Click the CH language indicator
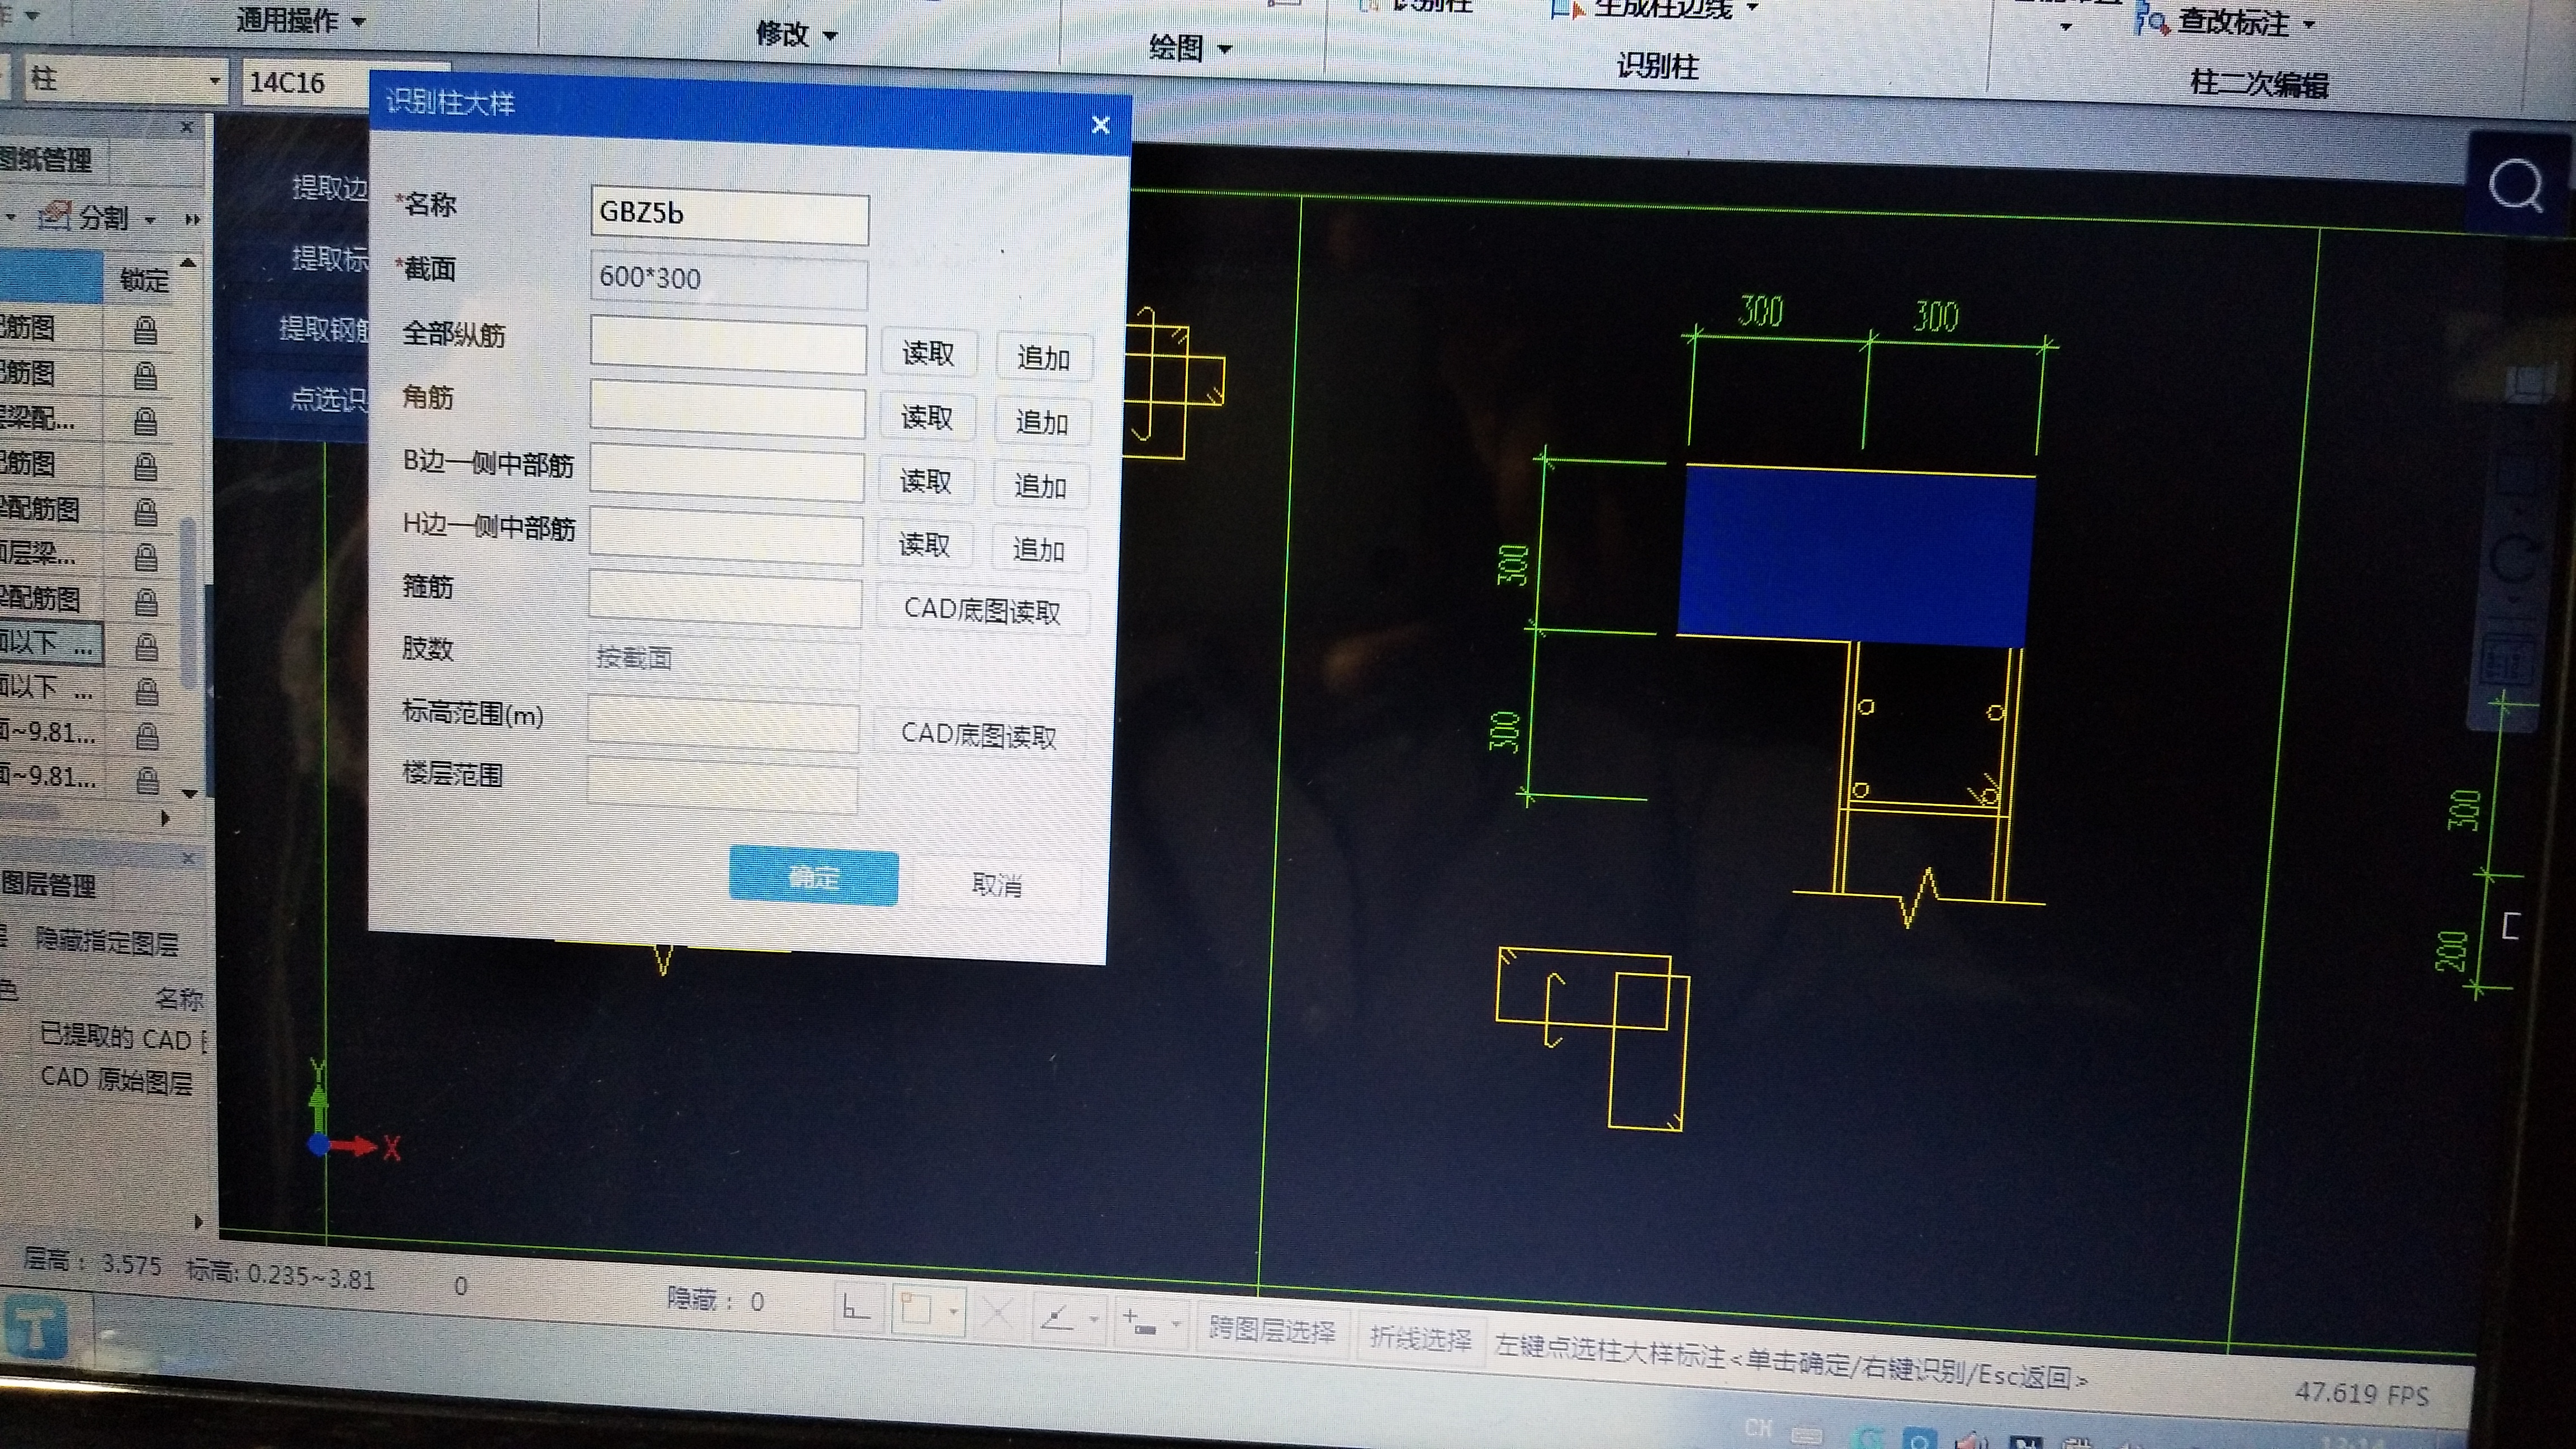This screenshot has width=2576, height=1449. pos(1758,1428)
